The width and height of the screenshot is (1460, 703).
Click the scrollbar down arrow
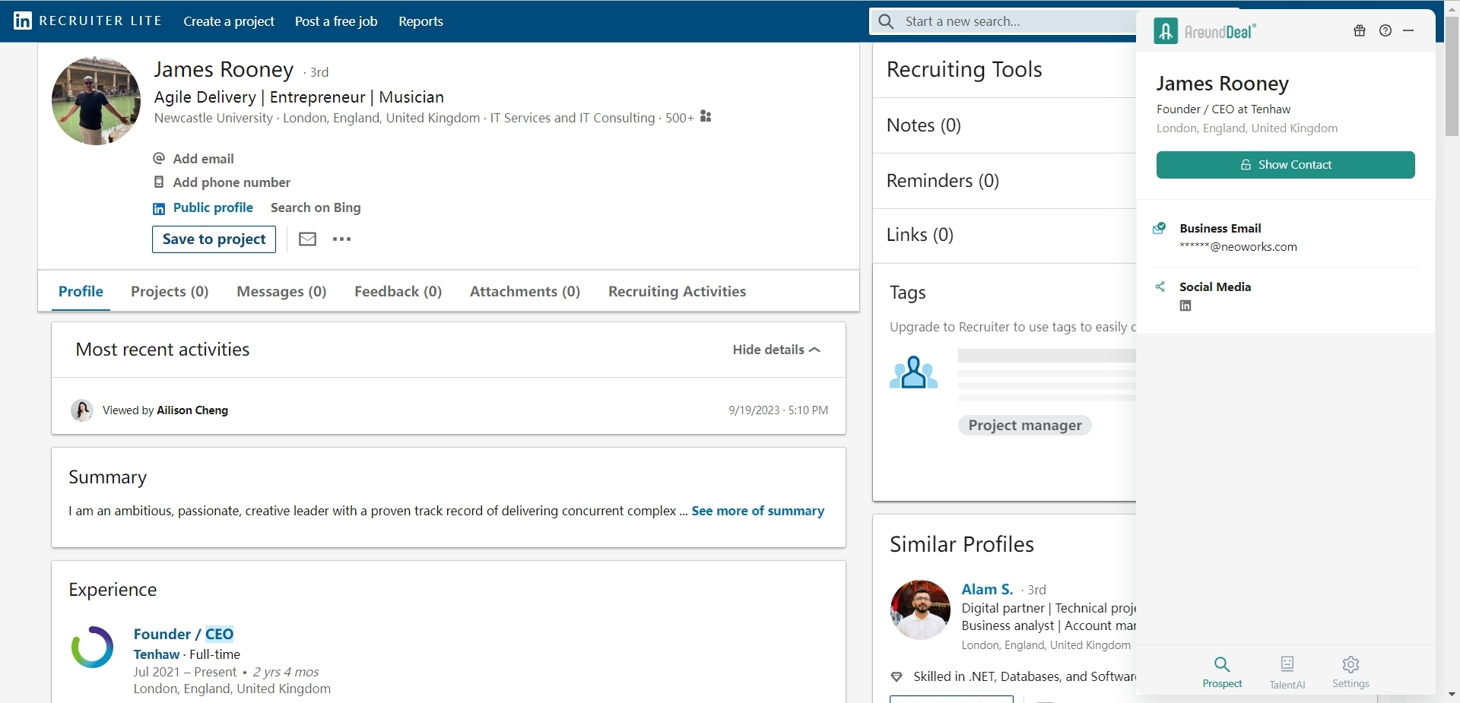point(1451,695)
